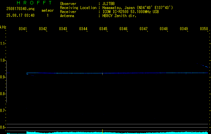
Task: Click the 0344 time marker
Action: (x=83, y=29)
